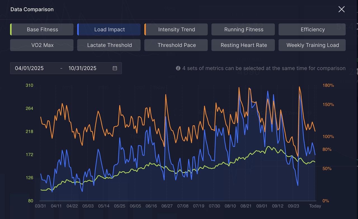Turn on Lactate Threshold metric
This screenshot has height=219, width=358.
pyautogui.click(x=109, y=45)
